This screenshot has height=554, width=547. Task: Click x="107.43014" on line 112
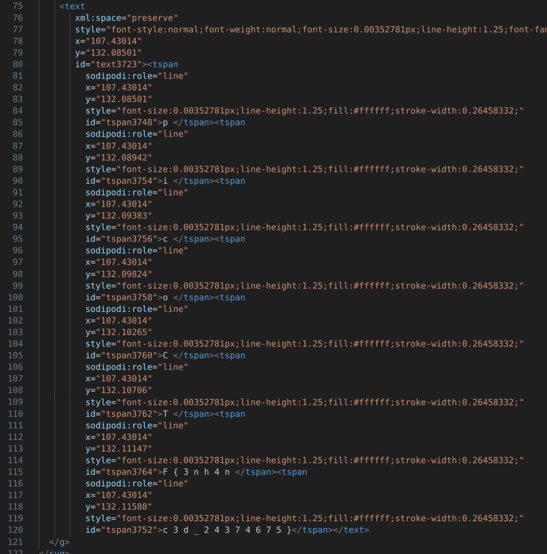click(x=118, y=437)
